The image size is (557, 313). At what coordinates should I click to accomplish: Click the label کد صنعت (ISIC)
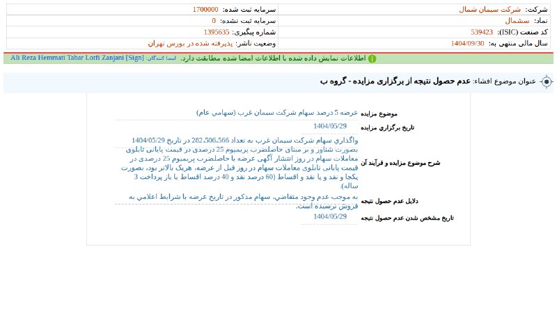(522, 32)
